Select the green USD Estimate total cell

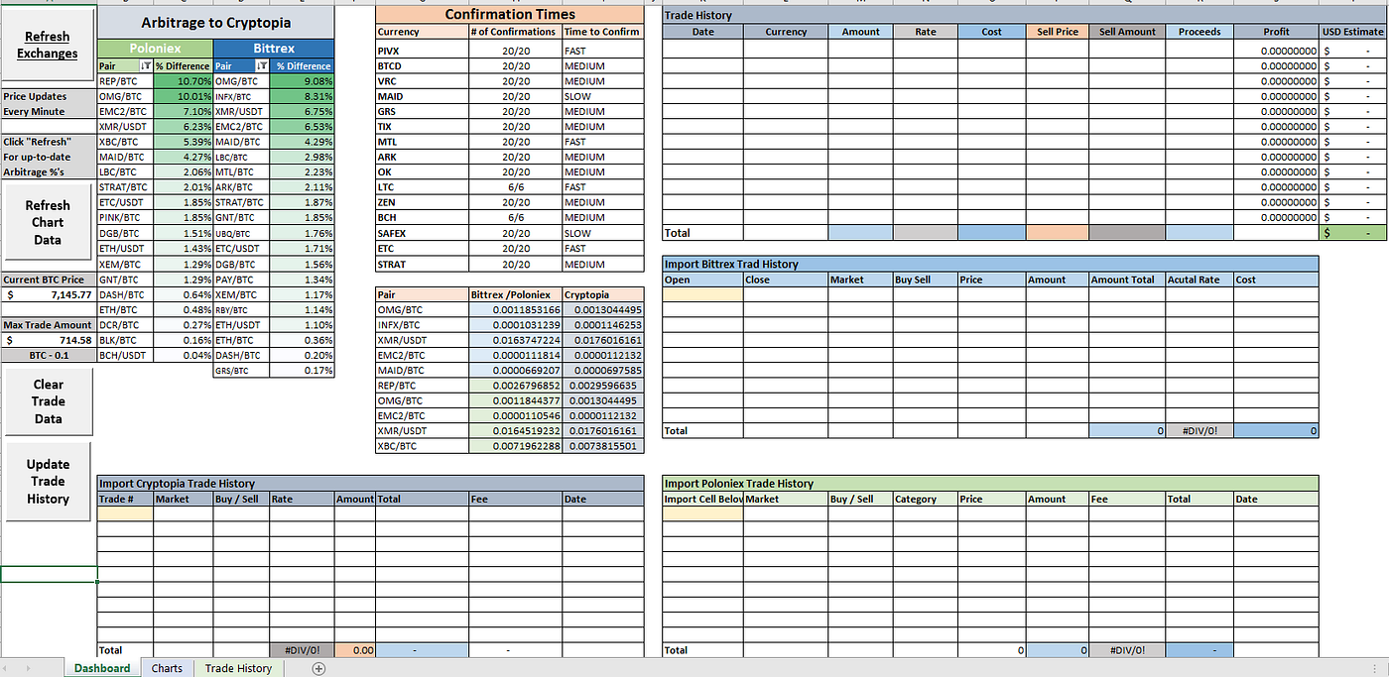[x=1353, y=233]
